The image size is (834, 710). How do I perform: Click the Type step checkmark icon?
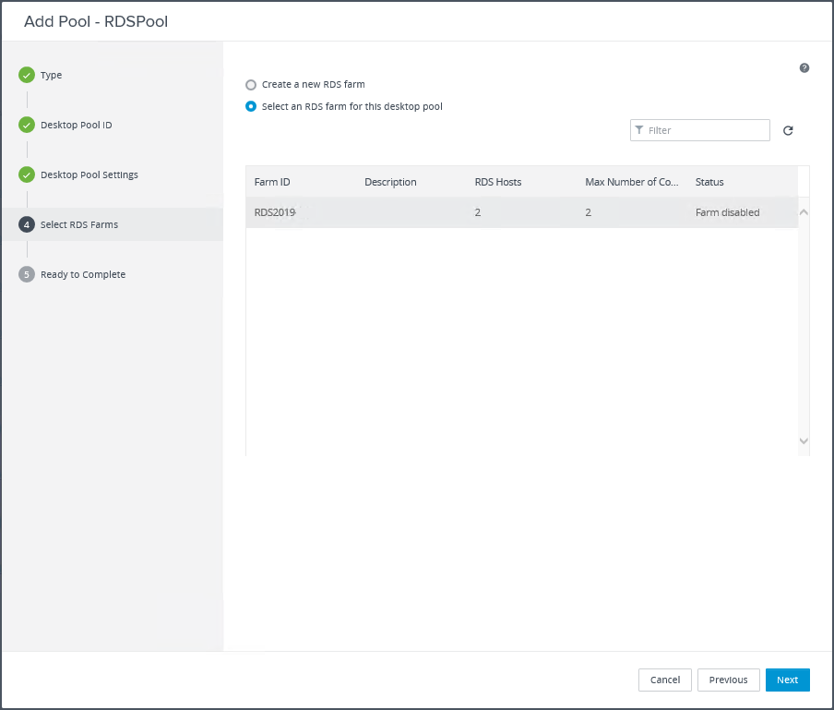tap(27, 76)
